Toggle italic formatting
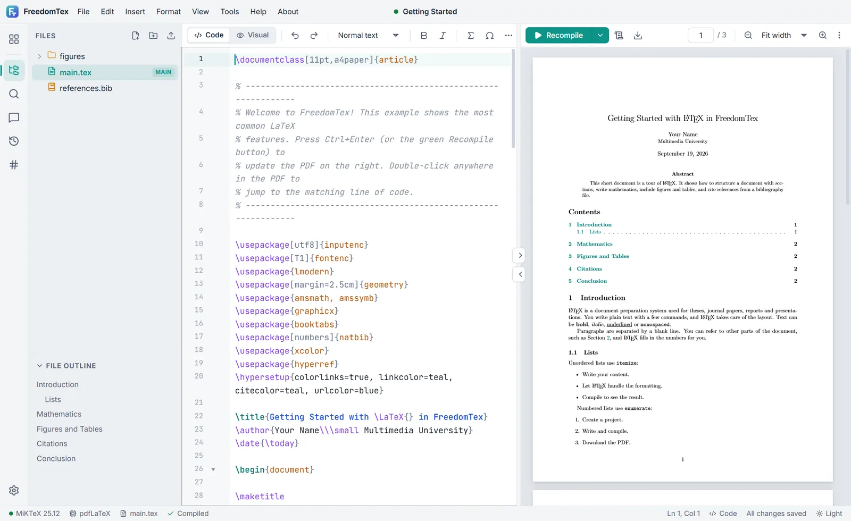Viewport: 851px width, 521px height. tap(443, 36)
